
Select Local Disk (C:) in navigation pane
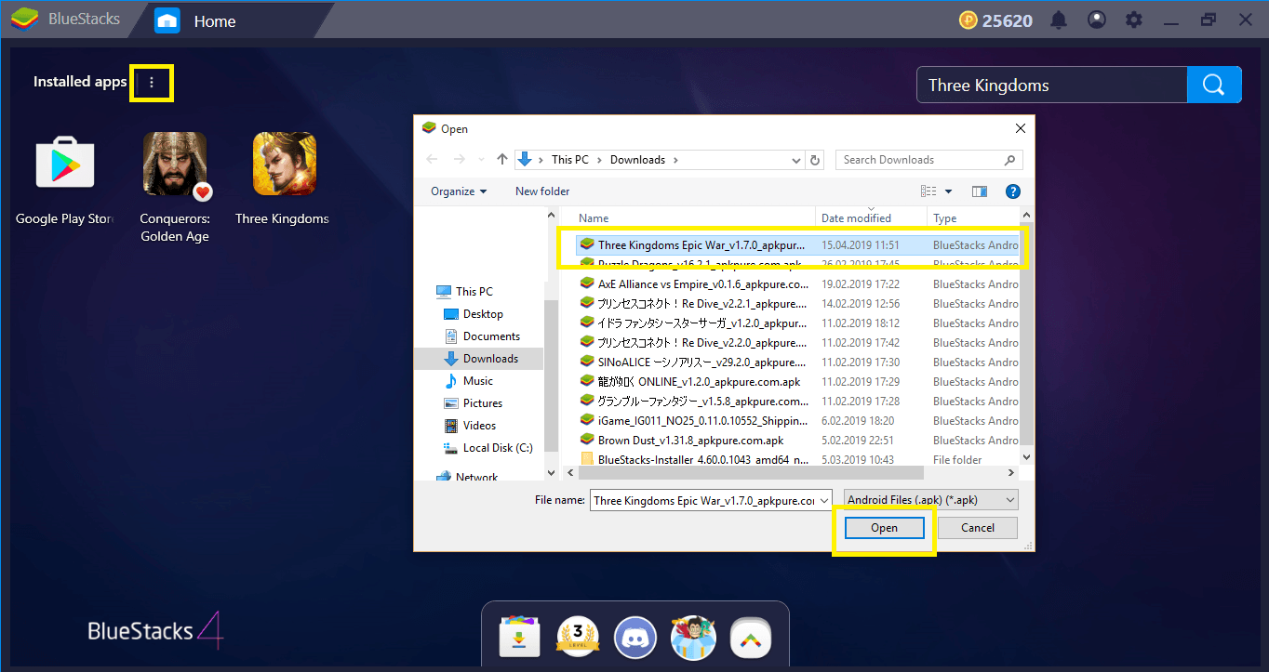click(498, 448)
